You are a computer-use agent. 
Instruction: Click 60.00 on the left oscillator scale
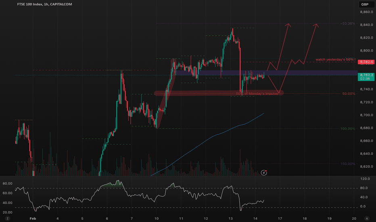coord(7,193)
